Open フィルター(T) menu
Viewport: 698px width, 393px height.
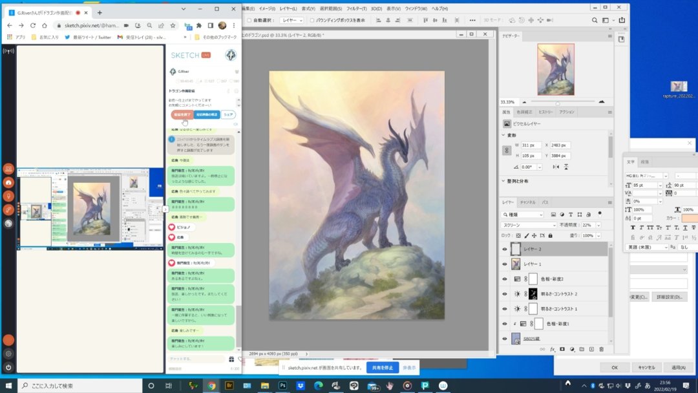pos(357,8)
